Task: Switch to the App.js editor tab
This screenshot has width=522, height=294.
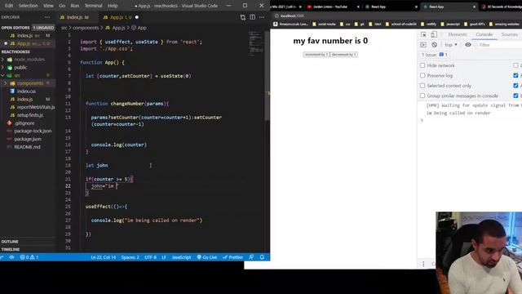Action: [121, 17]
